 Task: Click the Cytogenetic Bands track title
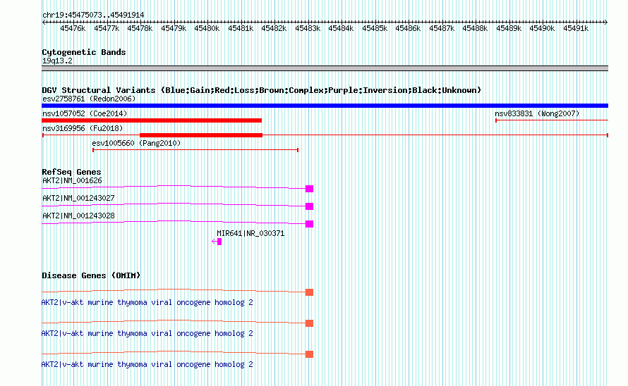tap(84, 52)
